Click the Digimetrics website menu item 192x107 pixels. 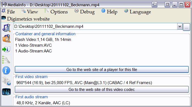[26, 19]
